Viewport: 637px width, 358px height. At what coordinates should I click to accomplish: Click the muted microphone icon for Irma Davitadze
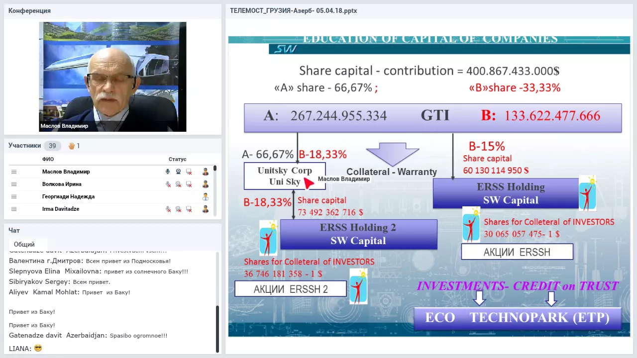(168, 209)
